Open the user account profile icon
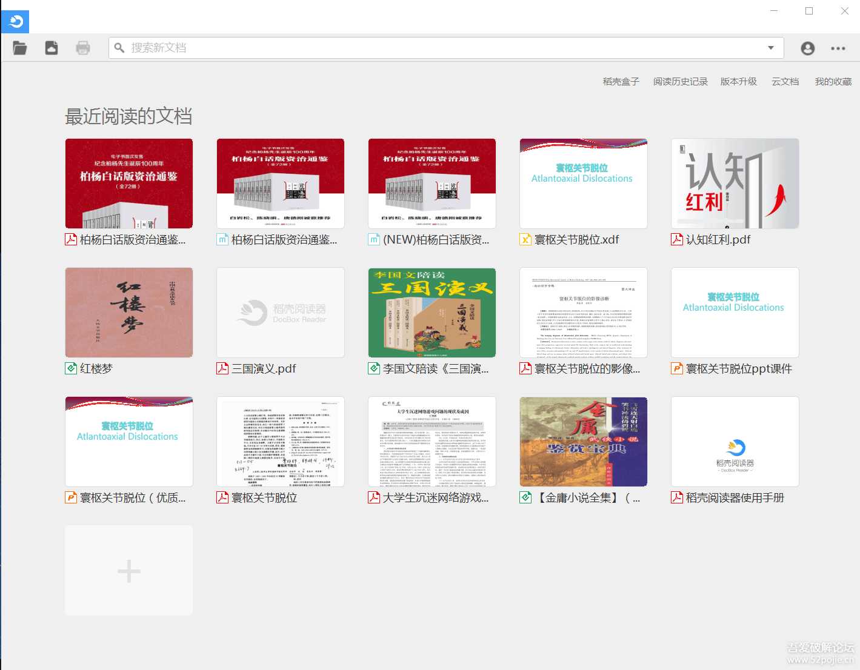Screen dimensions: 860x670 807,48
